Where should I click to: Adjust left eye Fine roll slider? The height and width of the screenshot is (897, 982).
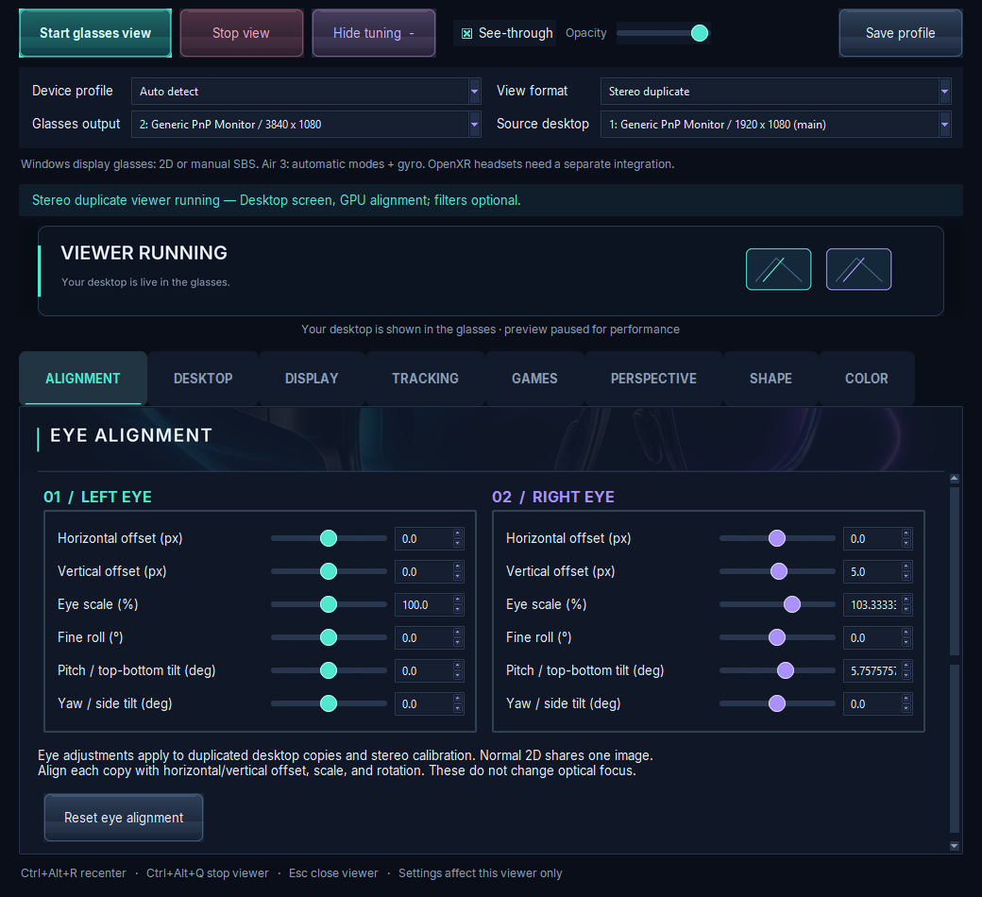pos(329,637)
